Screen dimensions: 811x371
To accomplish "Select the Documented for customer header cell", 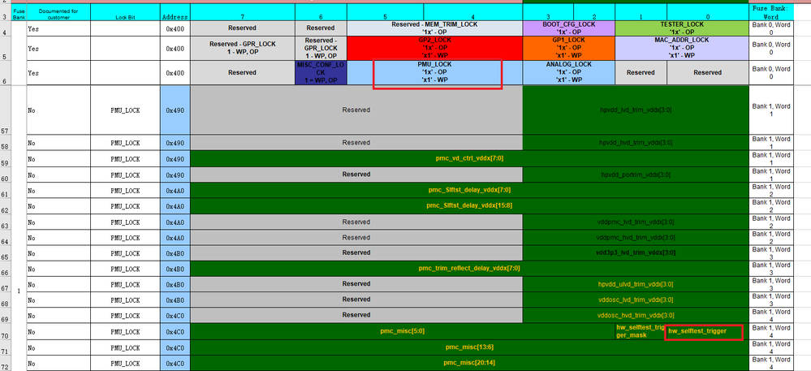I will click(58, 12).
